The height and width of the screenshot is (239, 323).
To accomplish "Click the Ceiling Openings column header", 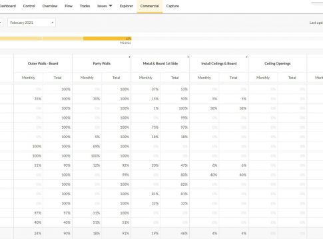I will tap(278, 64).
